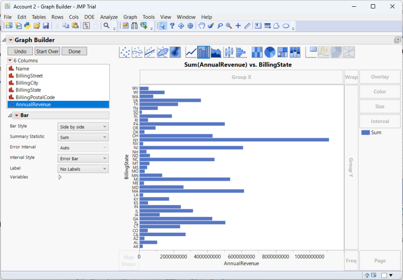The width and height of the screenshot is (403, 280).
Task: Open the Label dropdown showing No Labels
Action: click(x=83, y=169)
